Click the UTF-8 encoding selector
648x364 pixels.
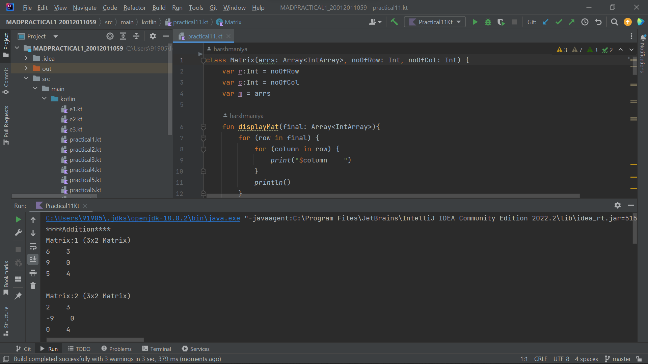pos(561,359)
